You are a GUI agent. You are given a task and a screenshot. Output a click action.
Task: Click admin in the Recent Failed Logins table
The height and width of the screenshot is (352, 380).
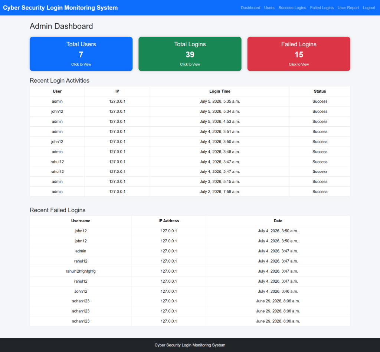81,251
